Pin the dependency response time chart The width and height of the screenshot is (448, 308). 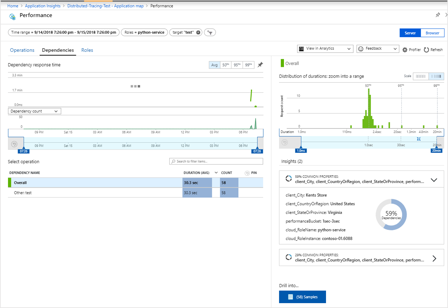tap(260, 65)
